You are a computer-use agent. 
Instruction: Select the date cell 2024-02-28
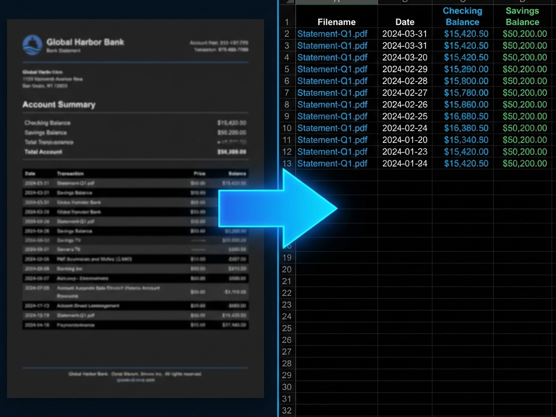coord(405,81)
